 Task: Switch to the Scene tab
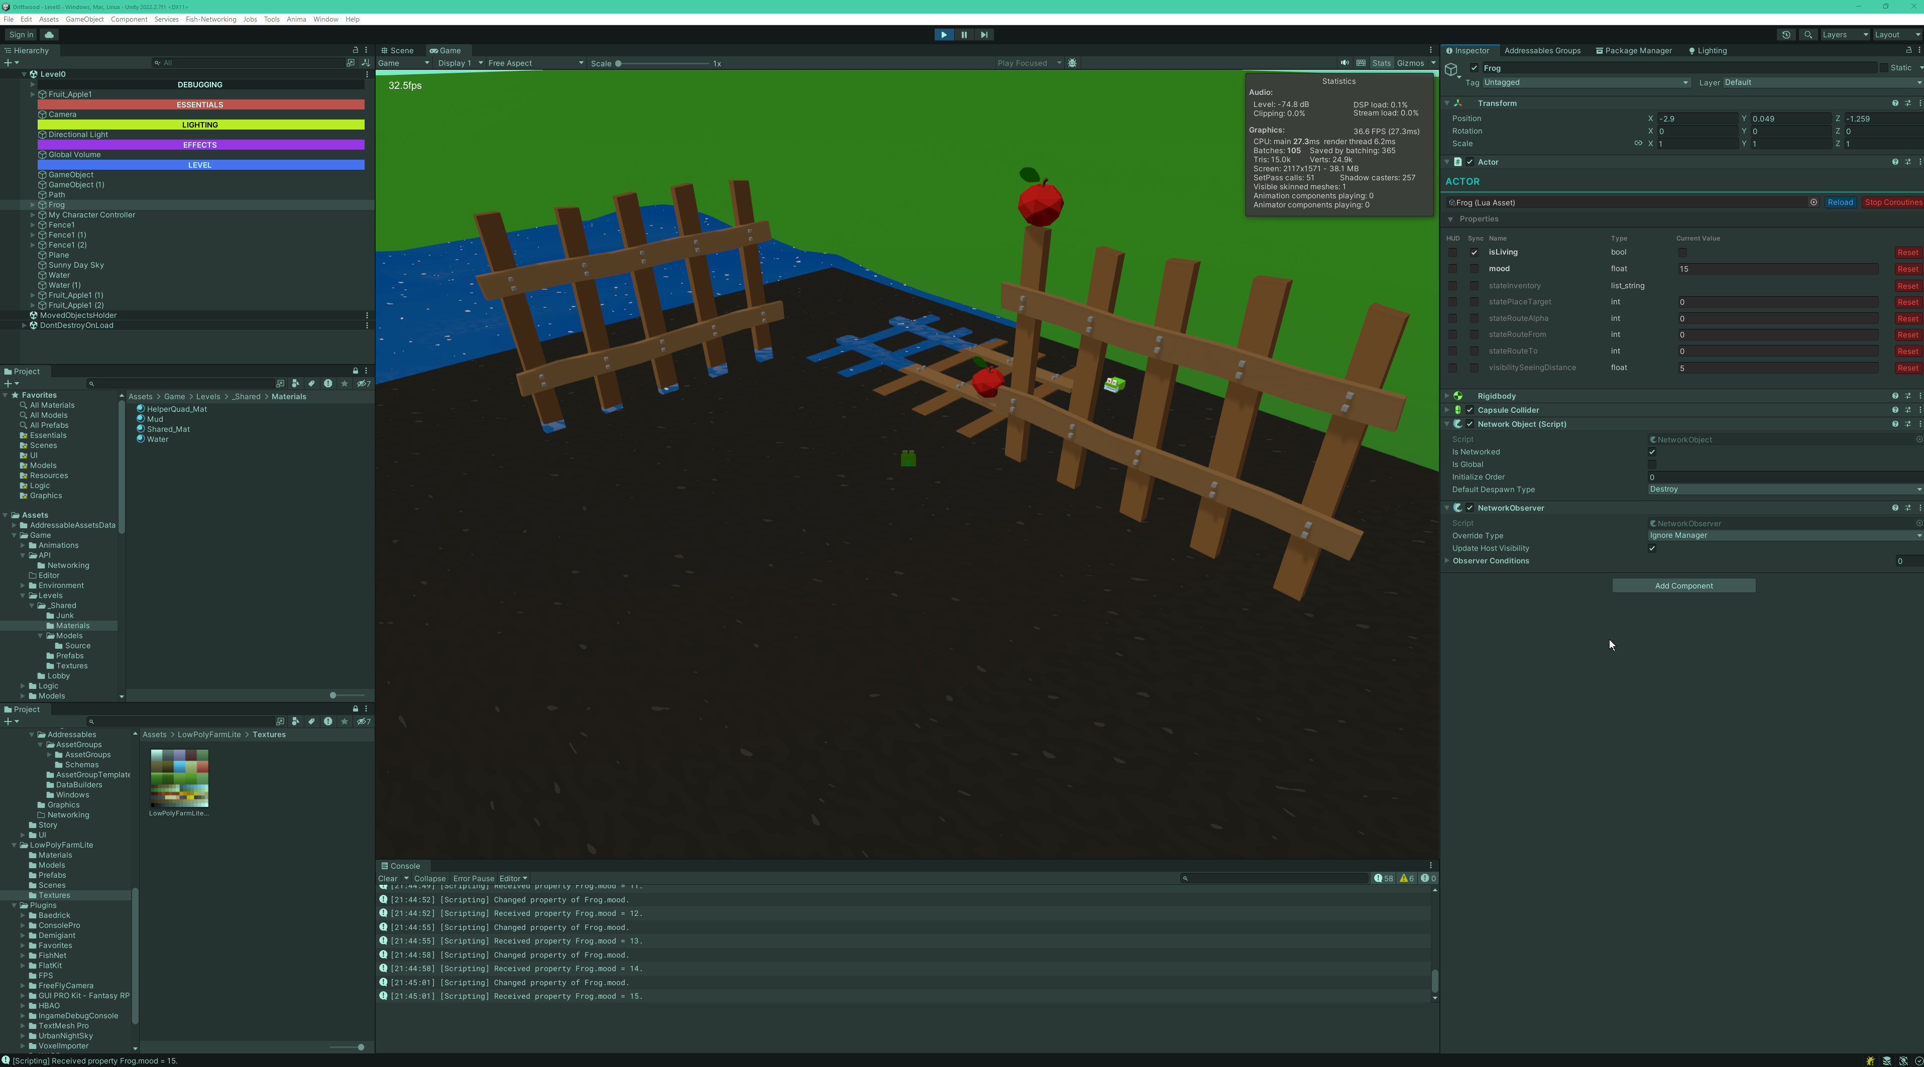400,50
